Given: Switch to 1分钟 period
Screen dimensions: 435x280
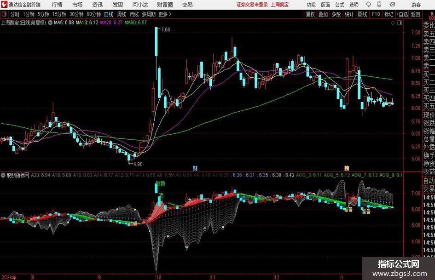Looking at the screenshot, I should [x=29, y=14].
